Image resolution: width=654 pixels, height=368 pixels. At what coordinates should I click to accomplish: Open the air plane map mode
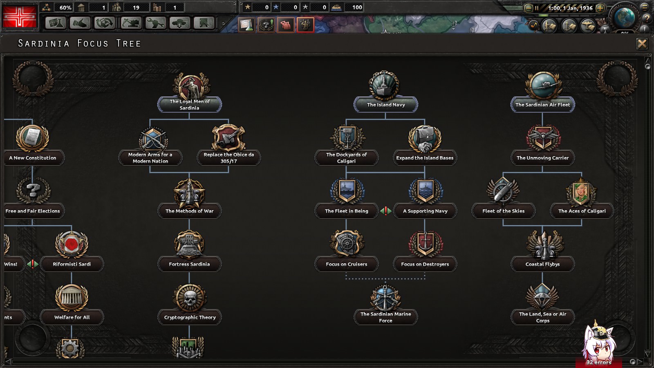(x=588, y=26)
